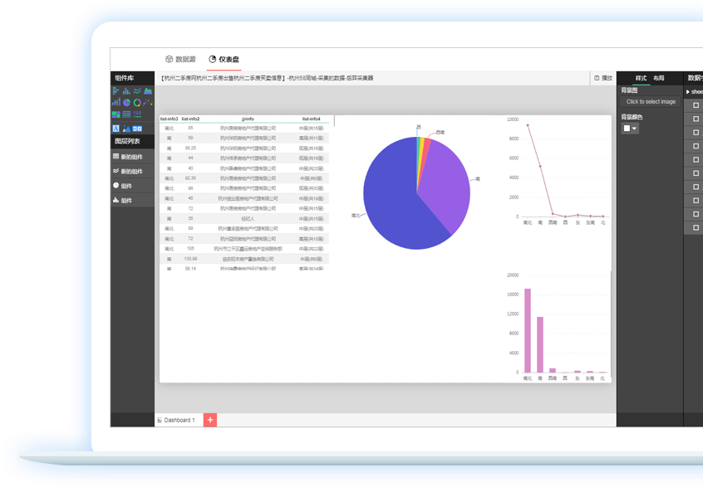Viewport: 703px width, 487px height.
Task: Add a donut chart from component library
Action: 137,102
